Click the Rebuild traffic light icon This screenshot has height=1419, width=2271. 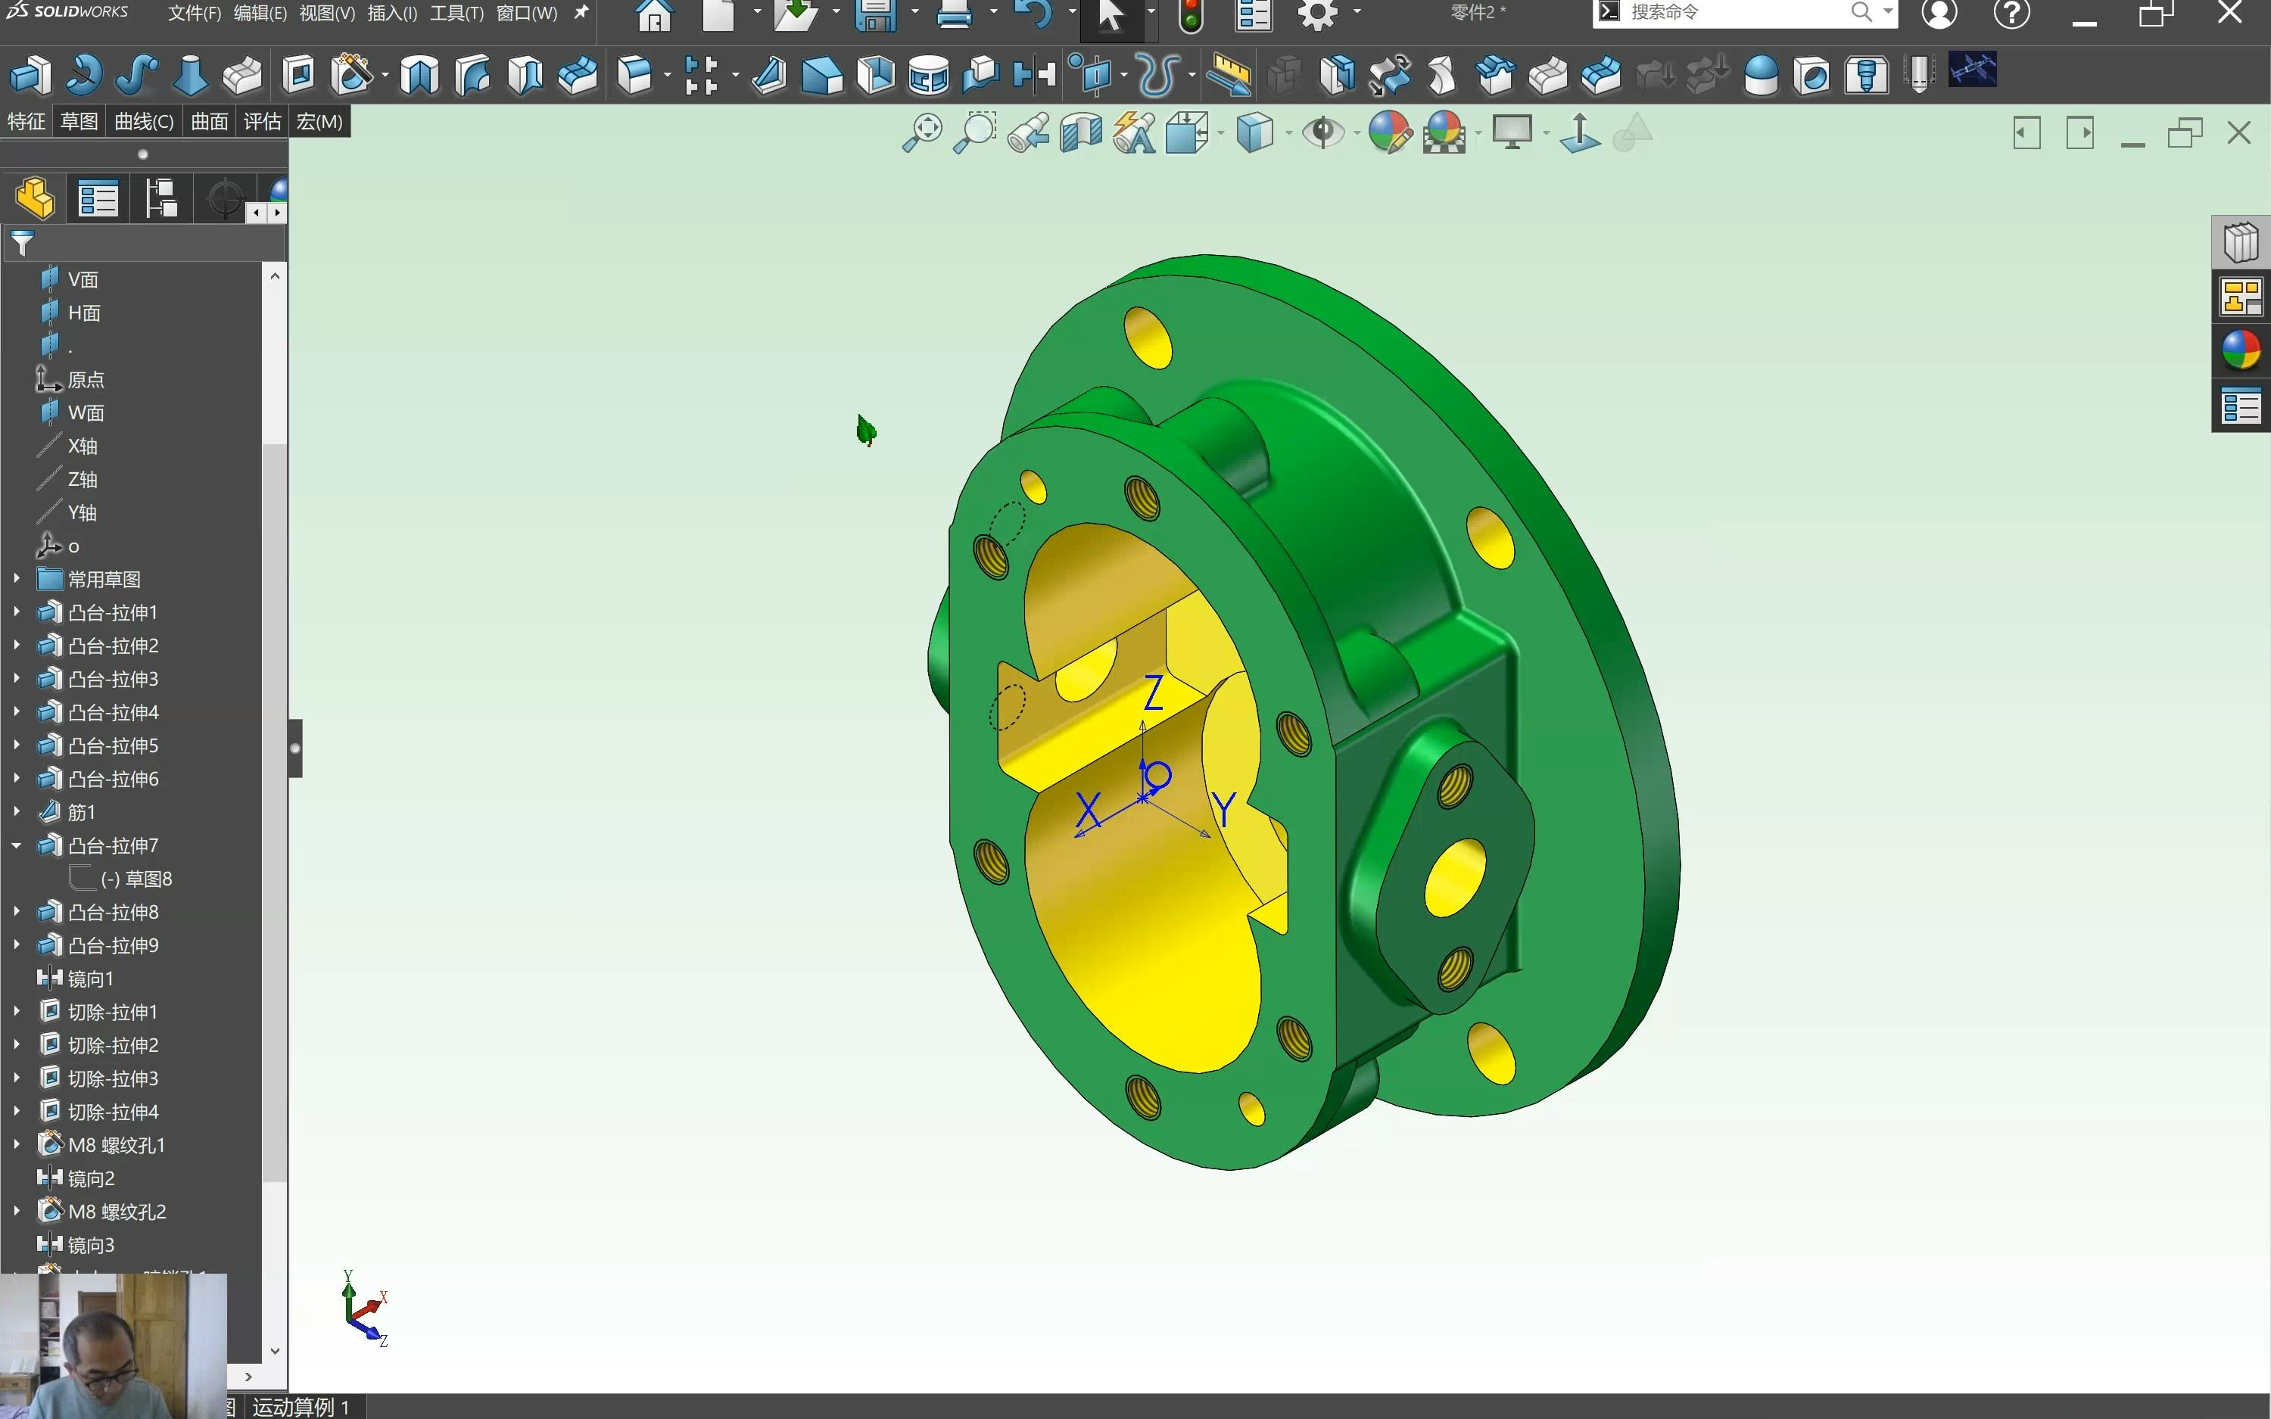pos(1190,16)
